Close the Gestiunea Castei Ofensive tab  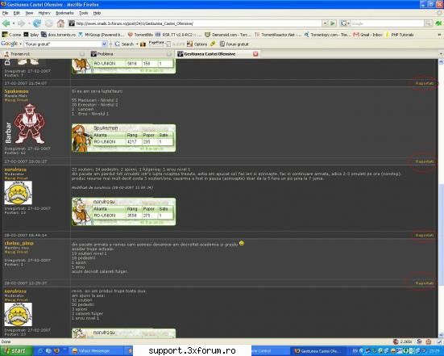coord(255,54)
